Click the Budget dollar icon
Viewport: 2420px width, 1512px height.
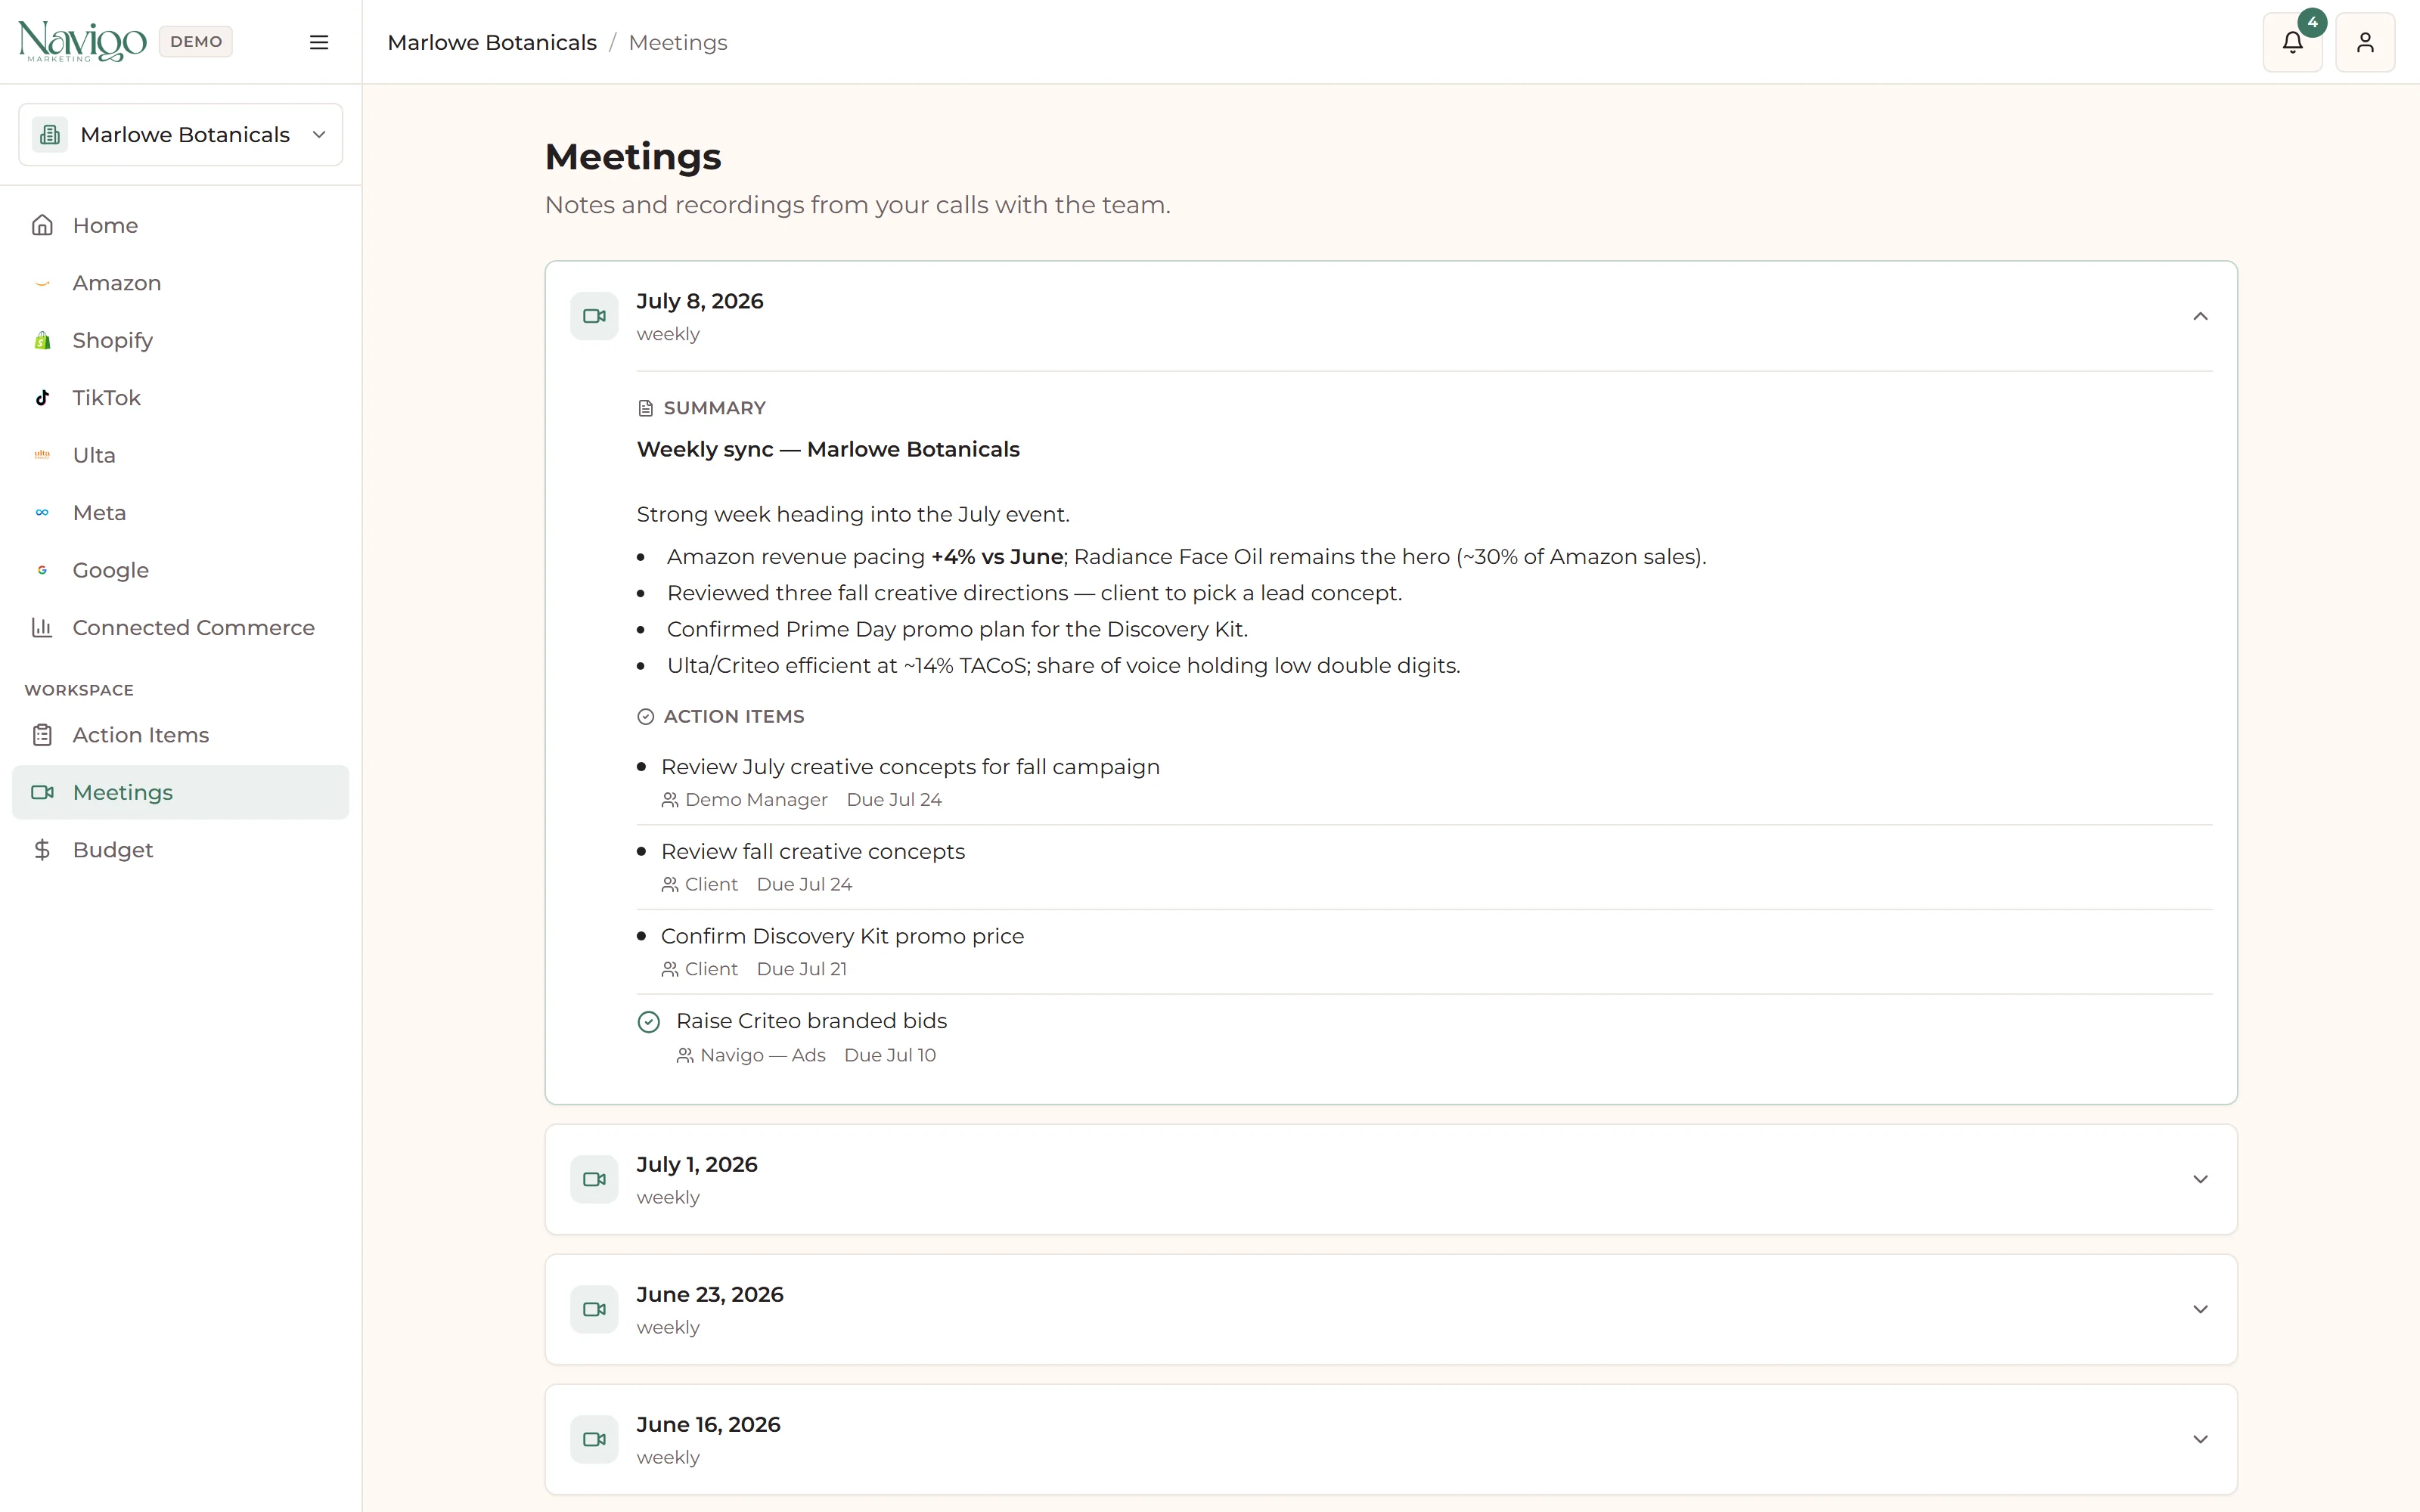42,850
